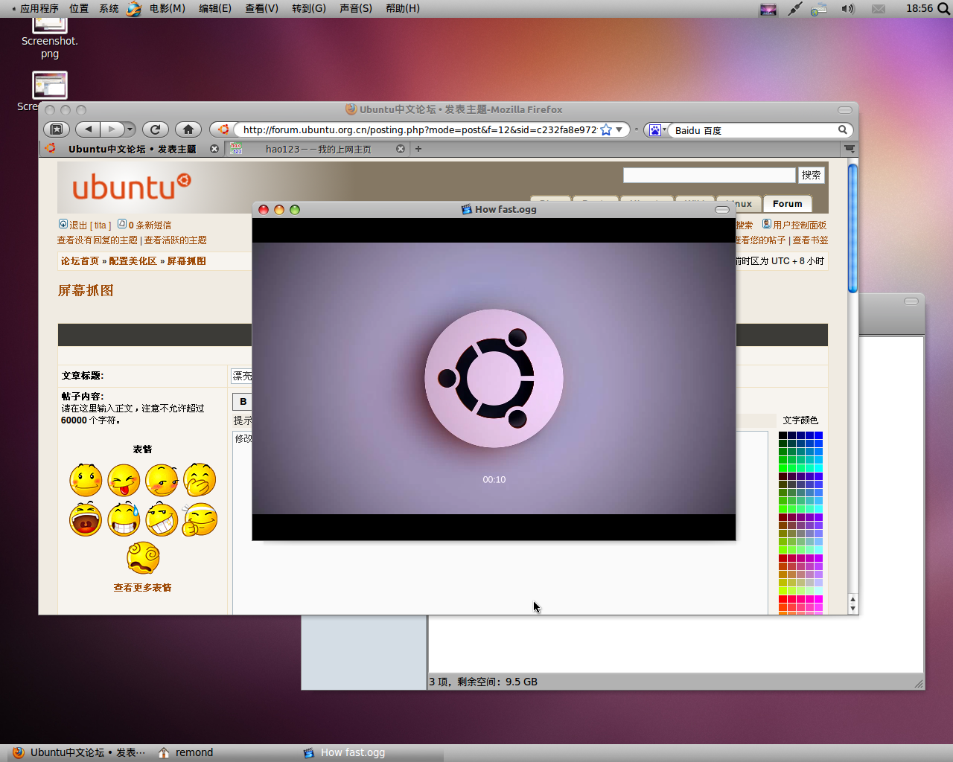Click the browser launcher icon in top panel

134,9
